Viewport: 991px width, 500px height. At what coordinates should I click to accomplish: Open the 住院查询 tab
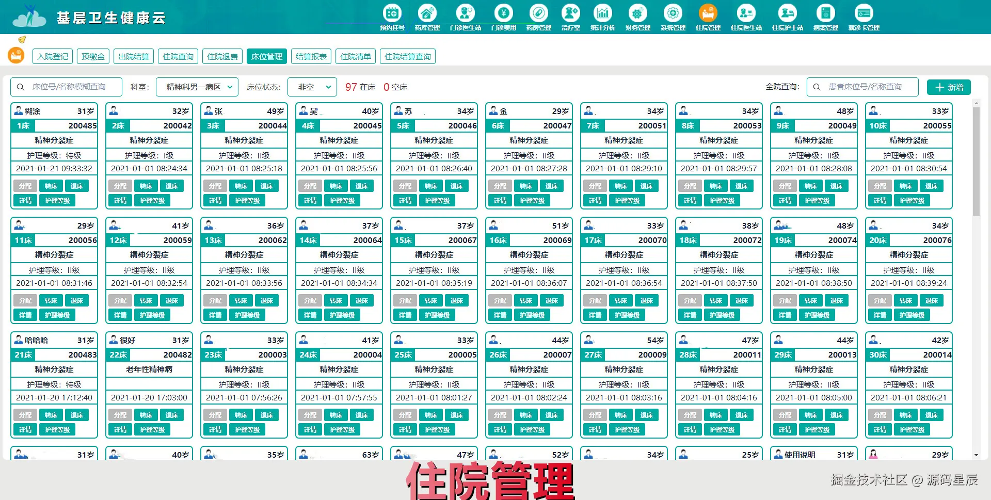[x=178, y=56]
